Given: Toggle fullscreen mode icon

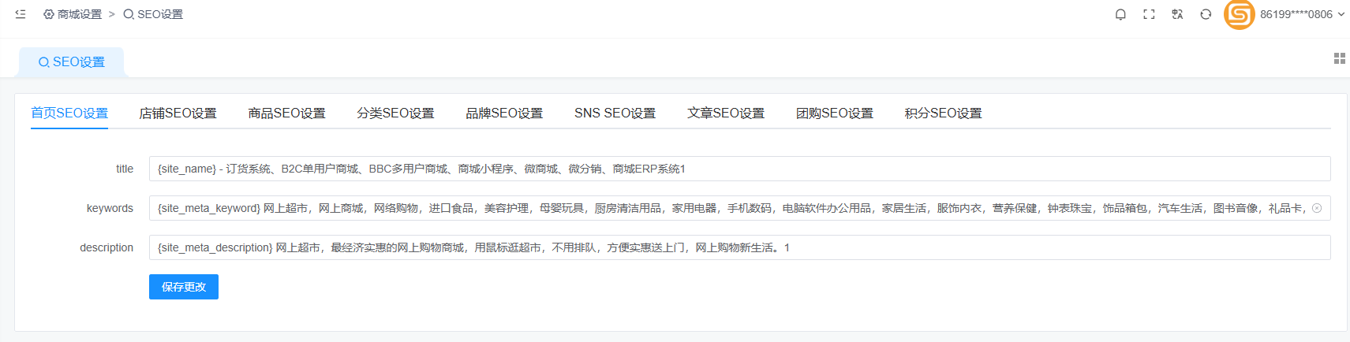Looking at the screenshot, I should tap(1149, 14).
